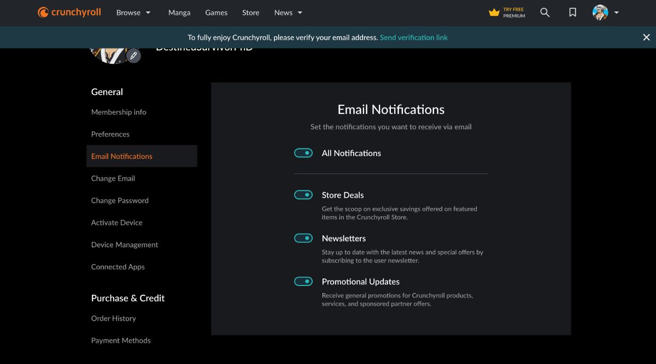Image resolution: width=656 pixels, height=364 pixels.
Task: Expand the News menu
Action: click(288, 12)
